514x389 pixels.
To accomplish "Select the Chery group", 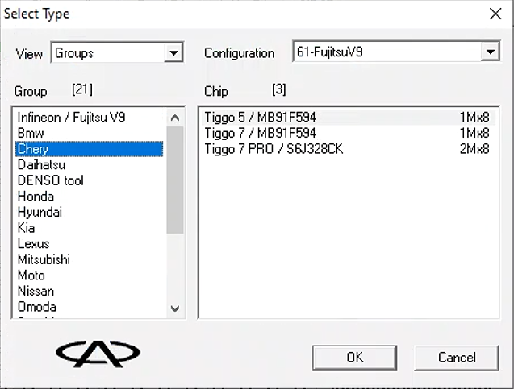I will point(89,149).
